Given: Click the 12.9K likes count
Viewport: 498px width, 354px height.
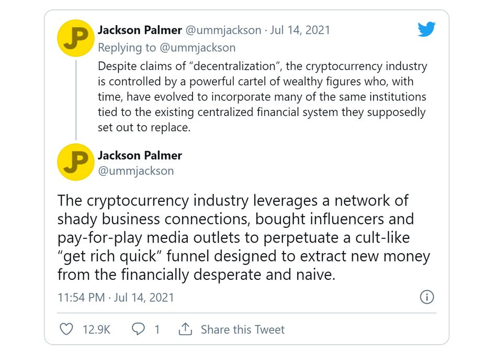Looking at the screenshot, I should tap(96, 329).
